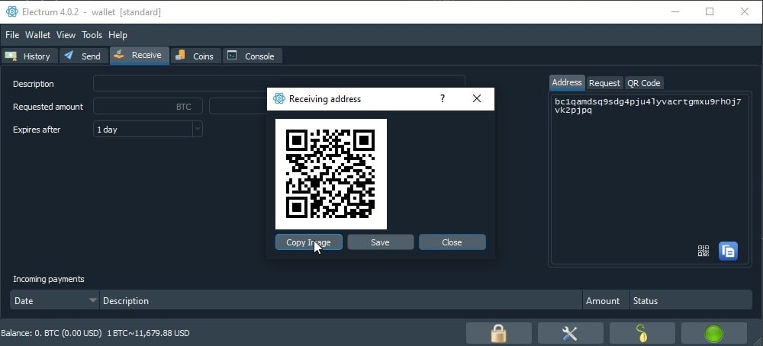The height and width of the screenshot is (346, 763).
Task: Open the File menu
Action: (12, 35)
